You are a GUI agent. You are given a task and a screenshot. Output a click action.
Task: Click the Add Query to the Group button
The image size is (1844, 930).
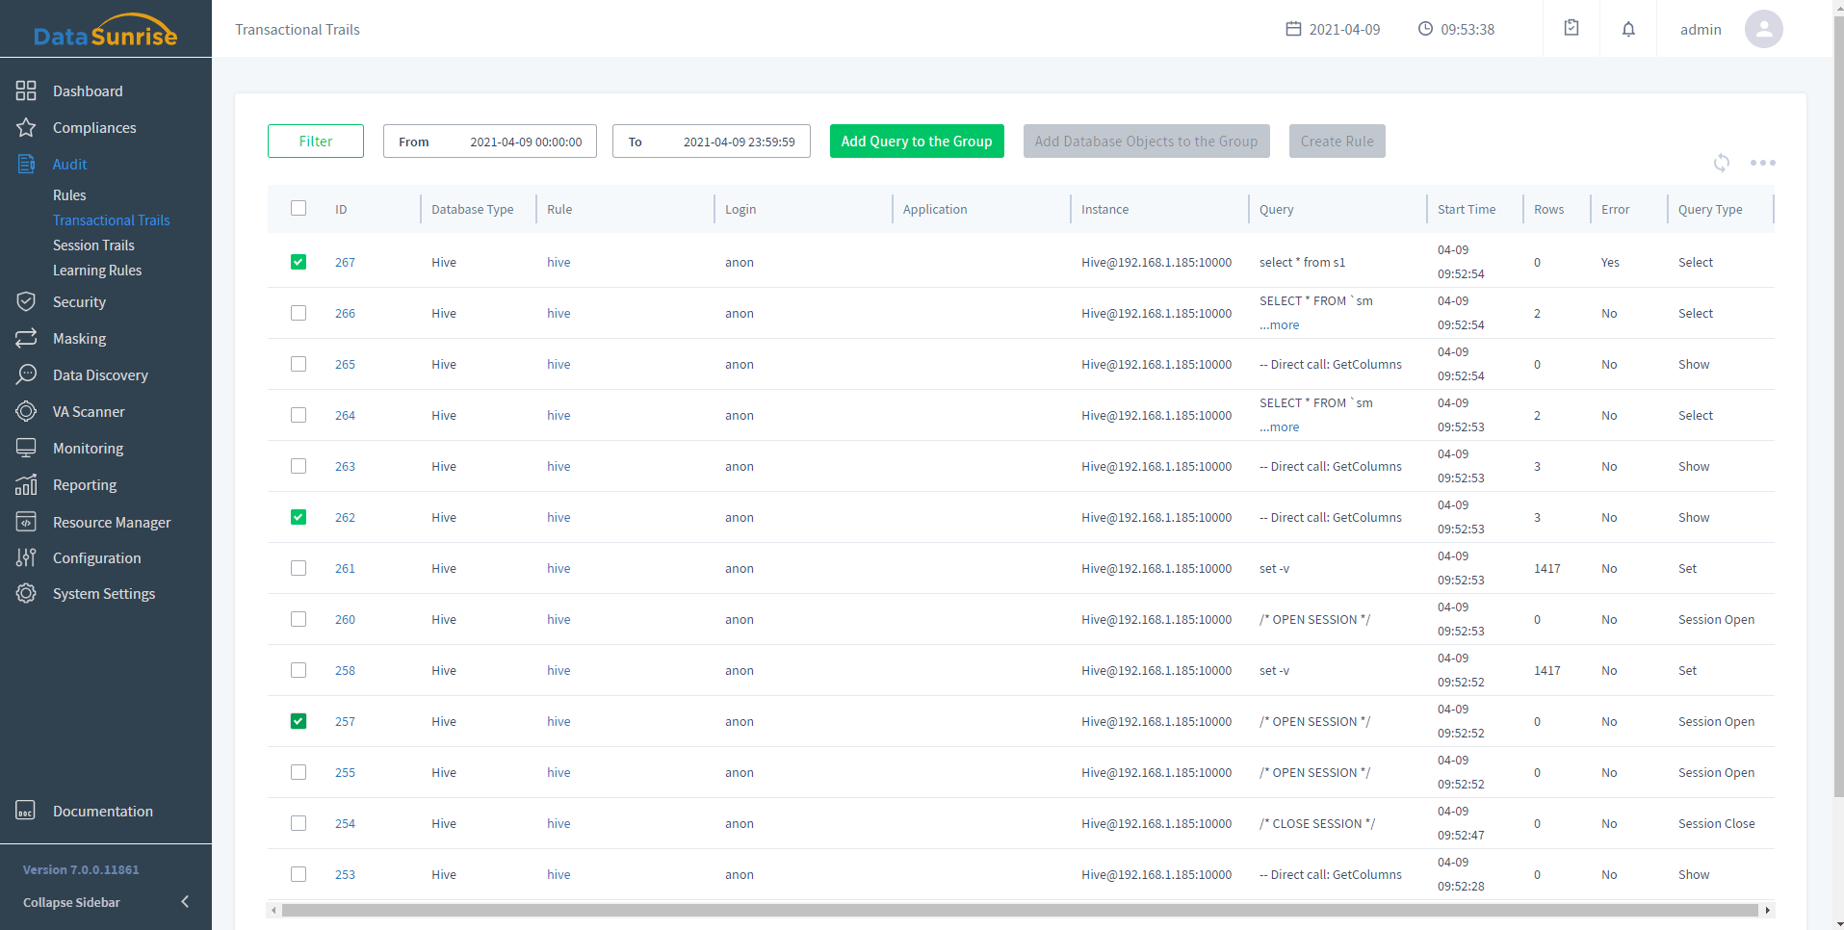coord(916,141)
